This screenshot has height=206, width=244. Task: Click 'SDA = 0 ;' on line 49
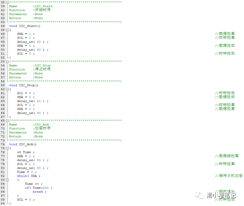click(26, 46)
